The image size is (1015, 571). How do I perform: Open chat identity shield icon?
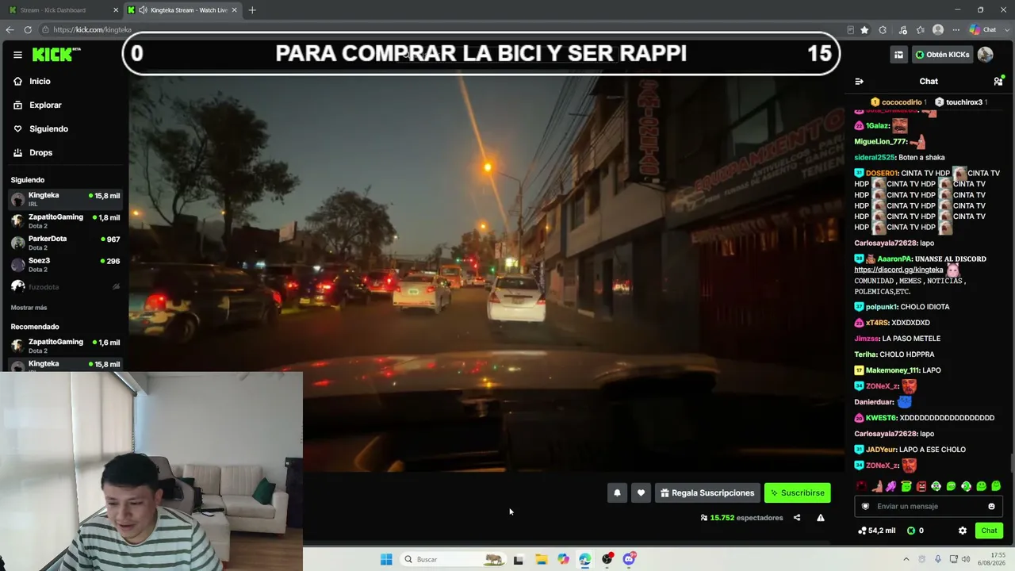coord(865,506)
